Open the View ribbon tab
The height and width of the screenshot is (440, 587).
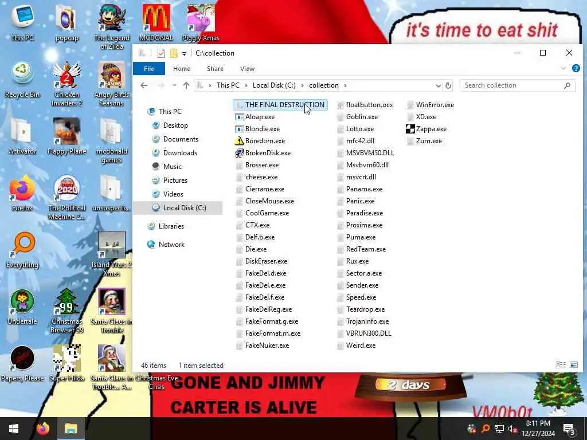point(247,69)
